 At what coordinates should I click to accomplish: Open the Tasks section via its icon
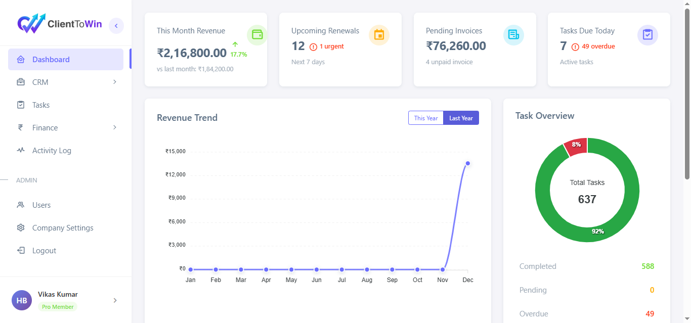(x=21, y=105)
